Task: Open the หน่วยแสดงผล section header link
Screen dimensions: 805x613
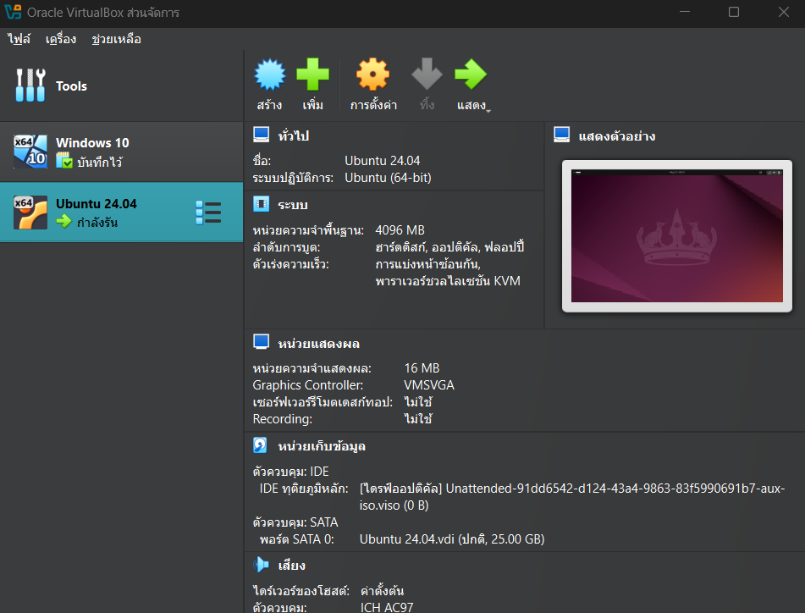Action: (x=319, y=344)
